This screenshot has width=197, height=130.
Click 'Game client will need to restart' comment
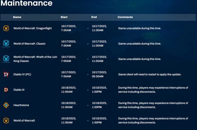pos(150,74)
